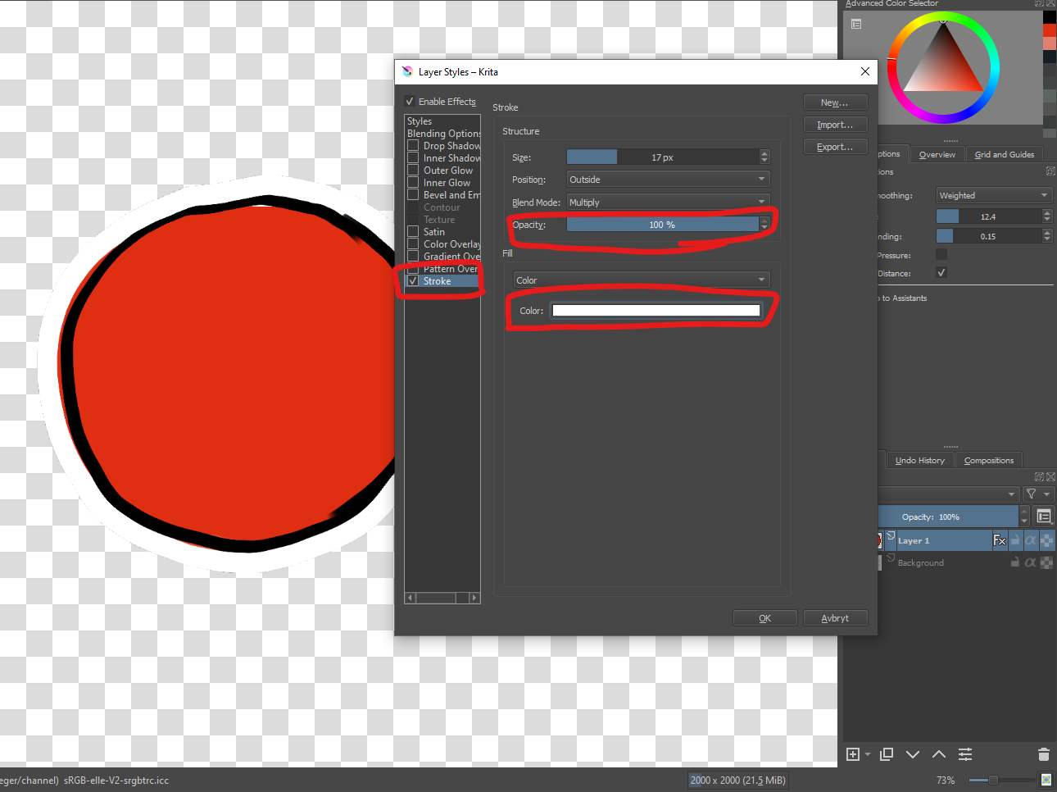Toggle the lock icon on Layer 1
The height and width of the screenshot is (792, 1057).
click(1015, 540)
